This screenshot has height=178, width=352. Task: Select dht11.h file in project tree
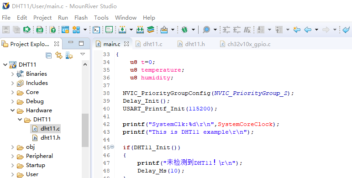coord(46,138)
